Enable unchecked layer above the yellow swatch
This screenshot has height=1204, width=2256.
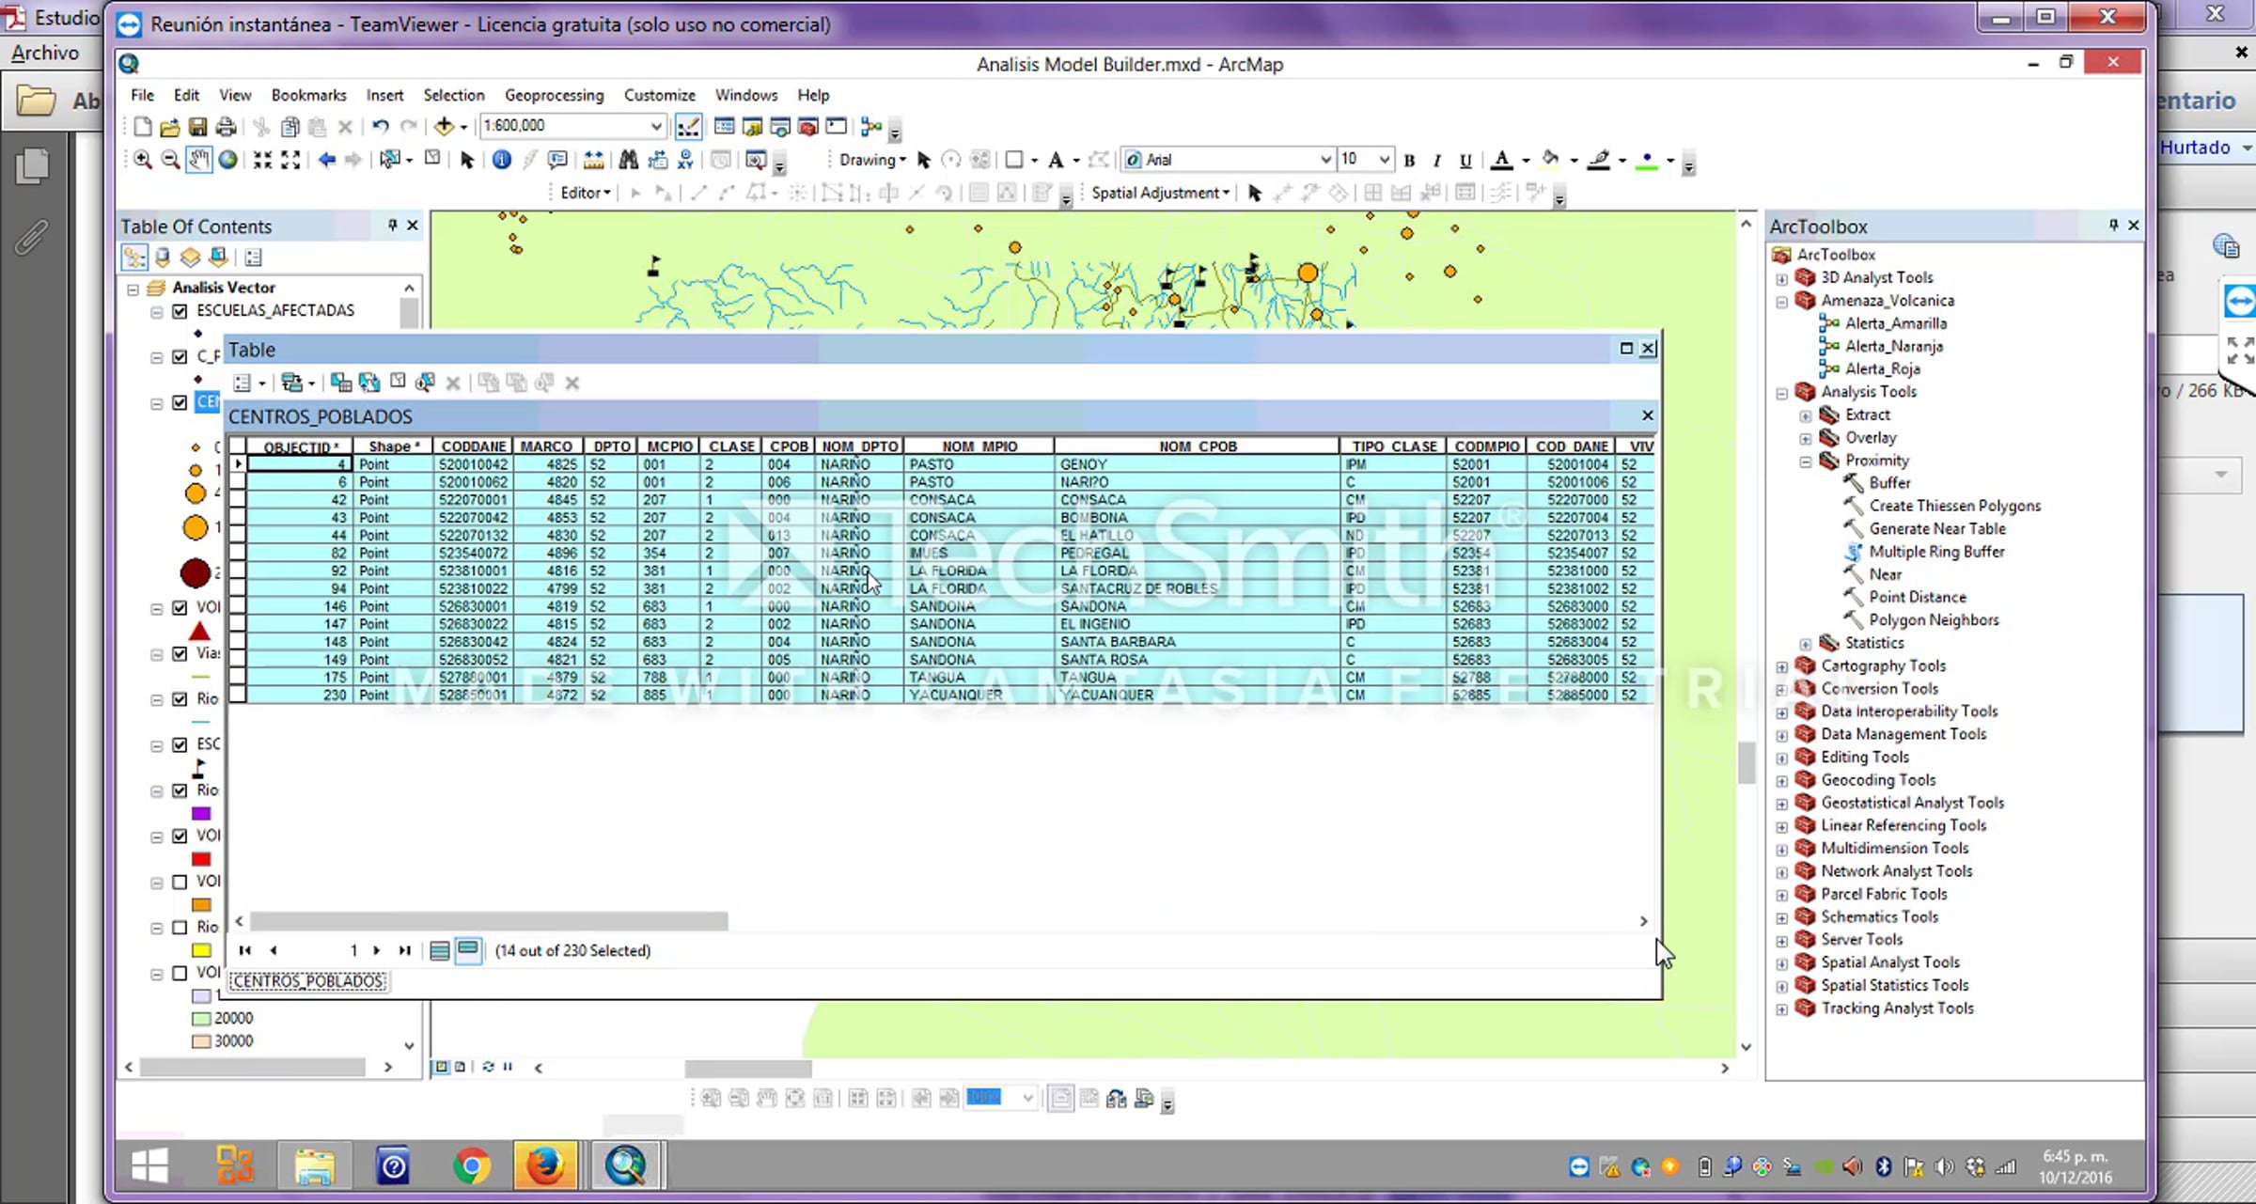point(180,928)
